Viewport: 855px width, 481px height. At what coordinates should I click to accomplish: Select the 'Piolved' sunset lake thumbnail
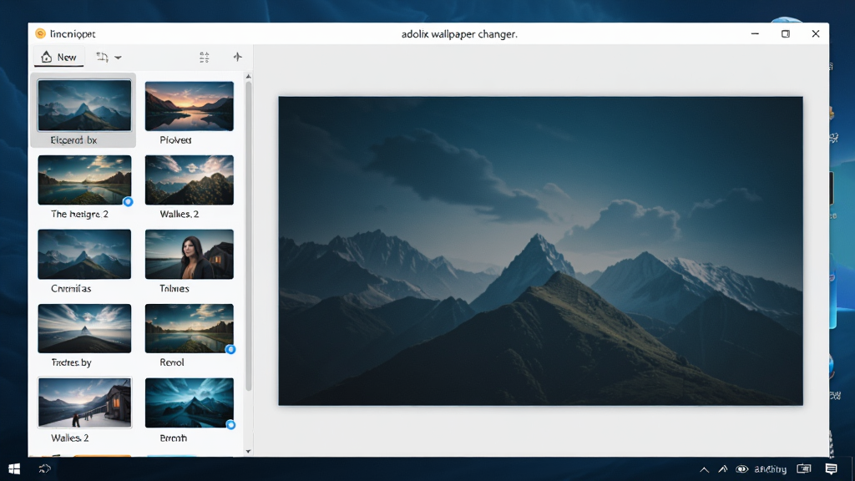coord(190,106)
